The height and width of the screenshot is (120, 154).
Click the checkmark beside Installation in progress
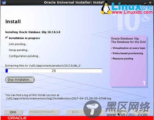click(6, 38)
